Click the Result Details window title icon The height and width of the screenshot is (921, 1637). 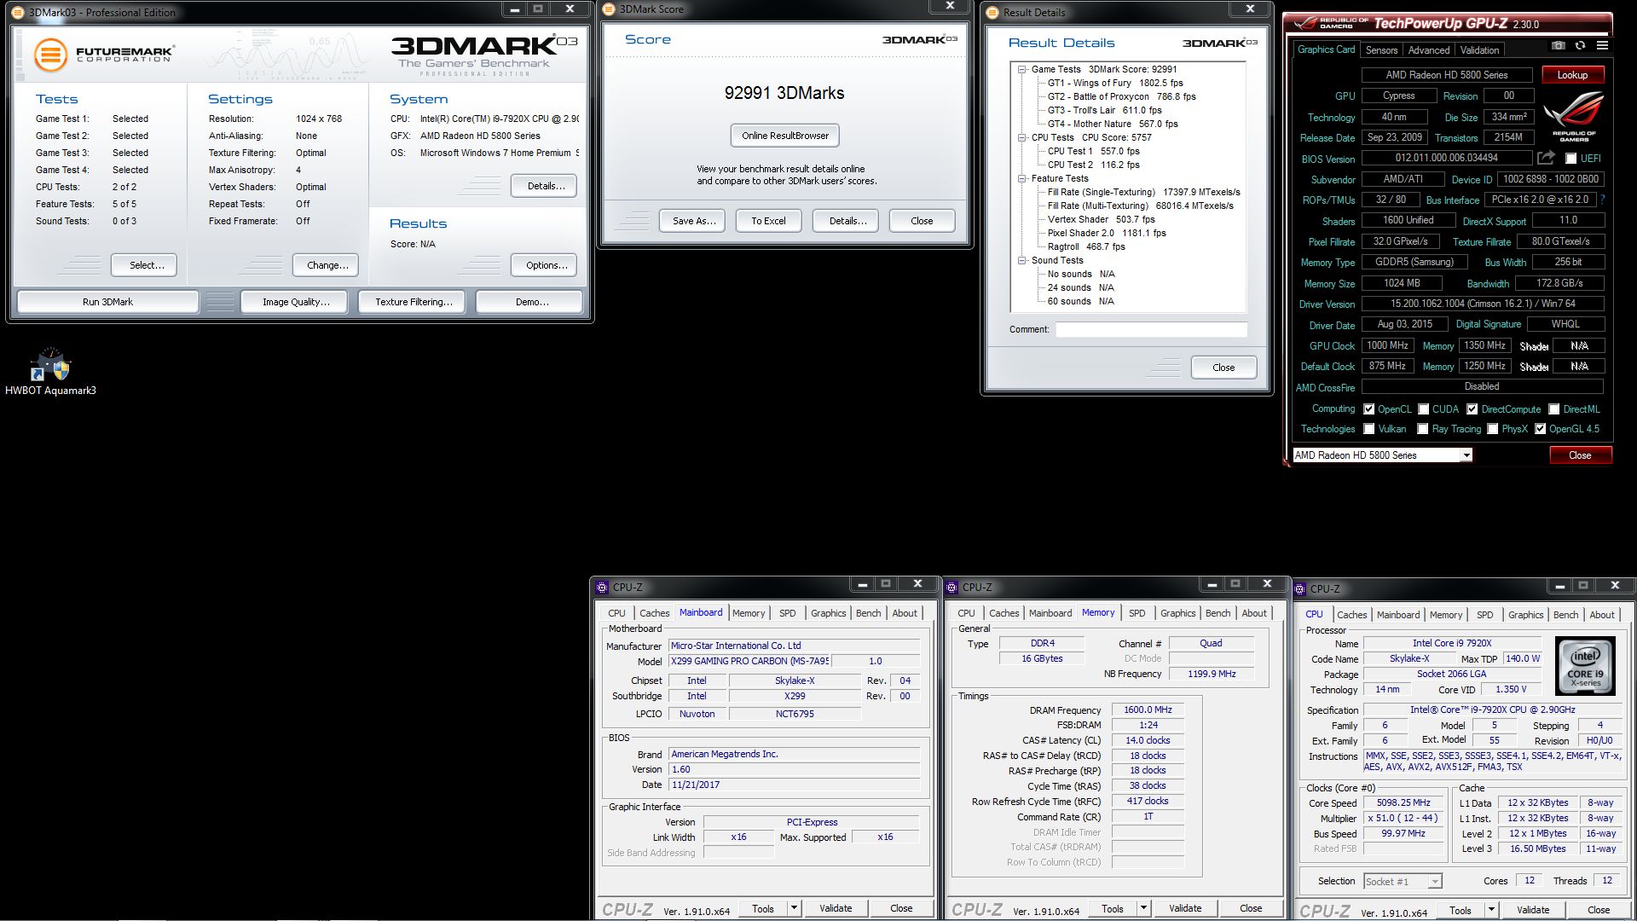point(992,12)
